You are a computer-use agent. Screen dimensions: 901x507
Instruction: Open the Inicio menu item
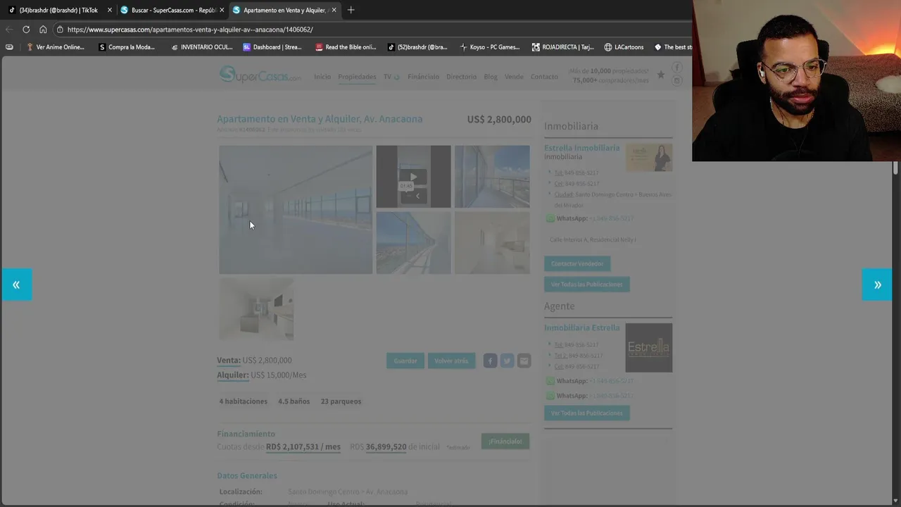click(322, 77)
